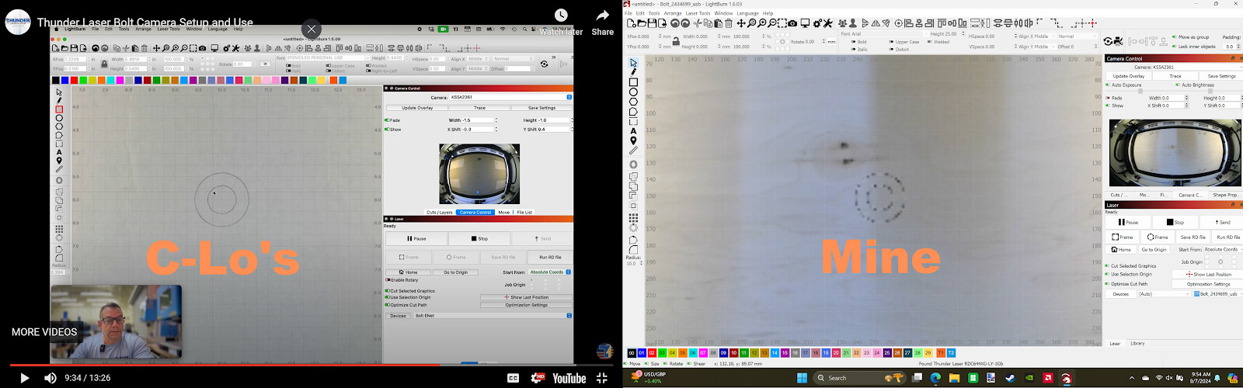Toggle the Use Selection Origin switch in the right LightBurn
Viewport: 1243px width, 388px height.
click(1107, 274)
